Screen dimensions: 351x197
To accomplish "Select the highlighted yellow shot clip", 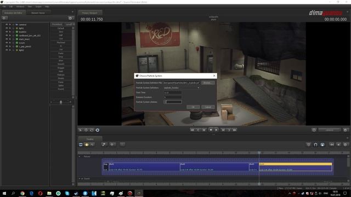I will 295,167.
